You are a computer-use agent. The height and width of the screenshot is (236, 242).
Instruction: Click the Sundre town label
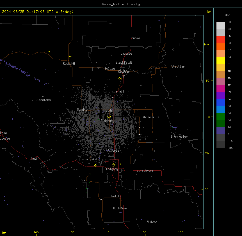(82, 110)
